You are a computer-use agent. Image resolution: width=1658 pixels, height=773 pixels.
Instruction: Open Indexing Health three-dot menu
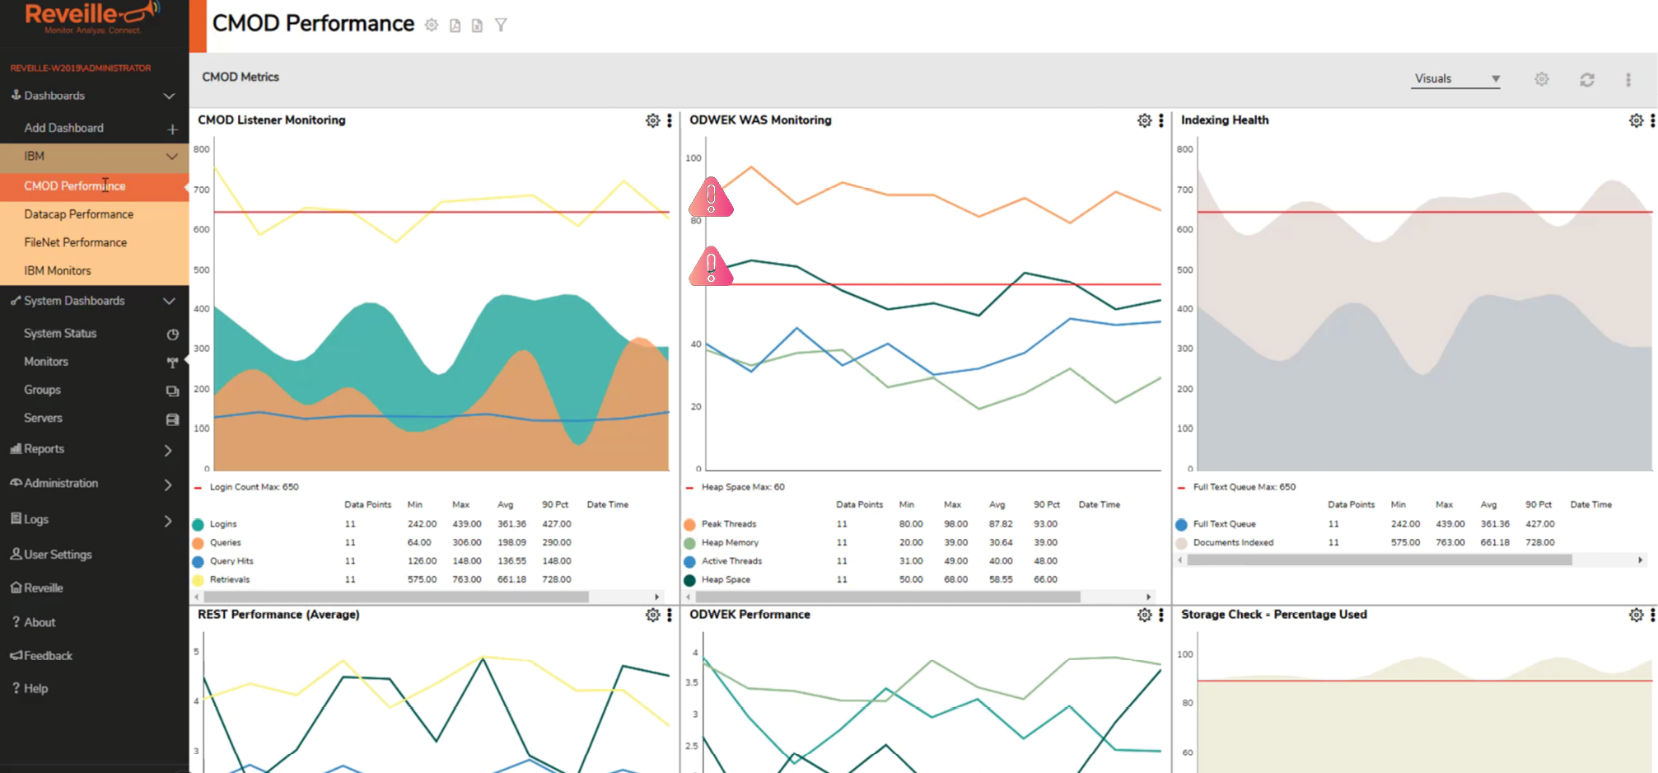(x=1653, y=120)
